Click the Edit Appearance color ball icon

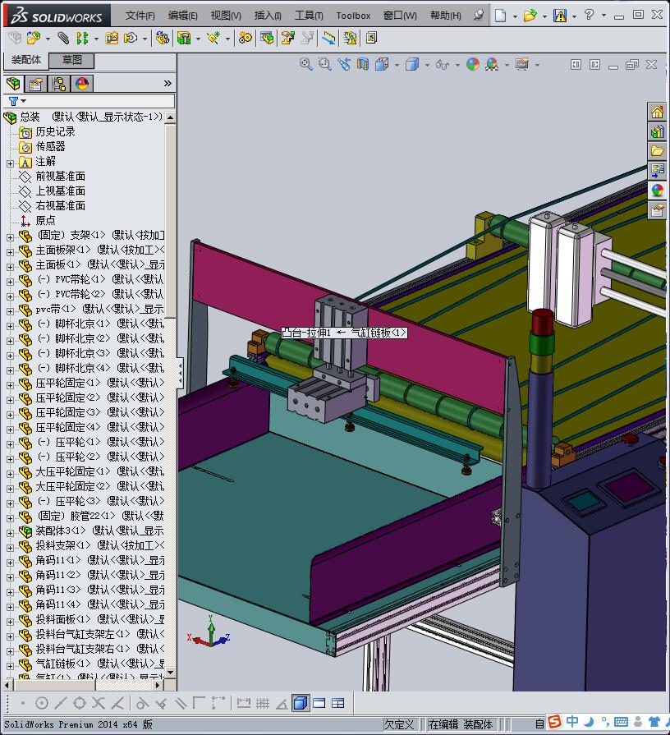(473, 64)
